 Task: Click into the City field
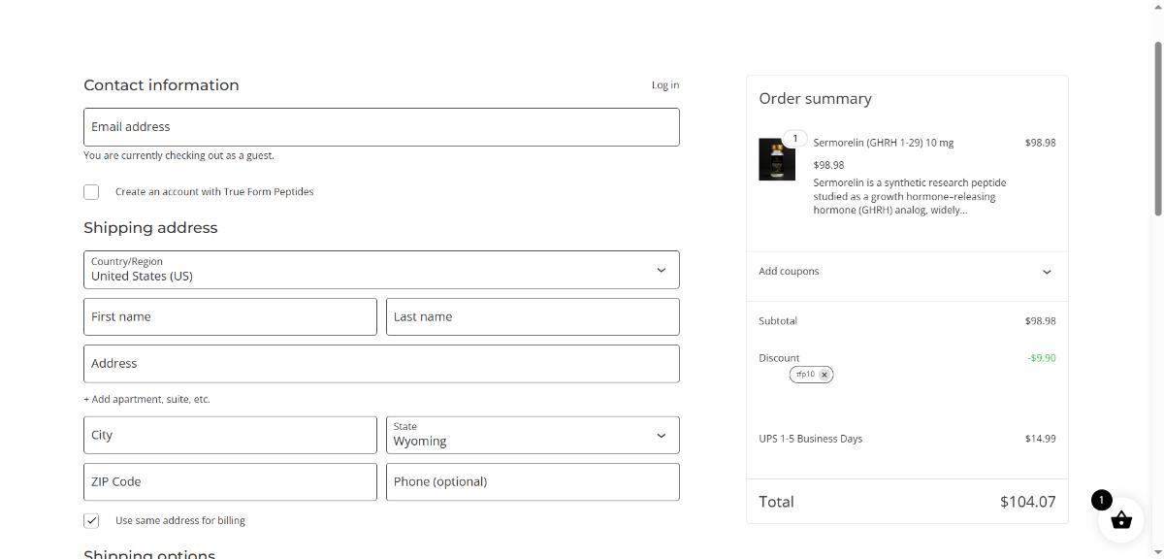point(230,436)
